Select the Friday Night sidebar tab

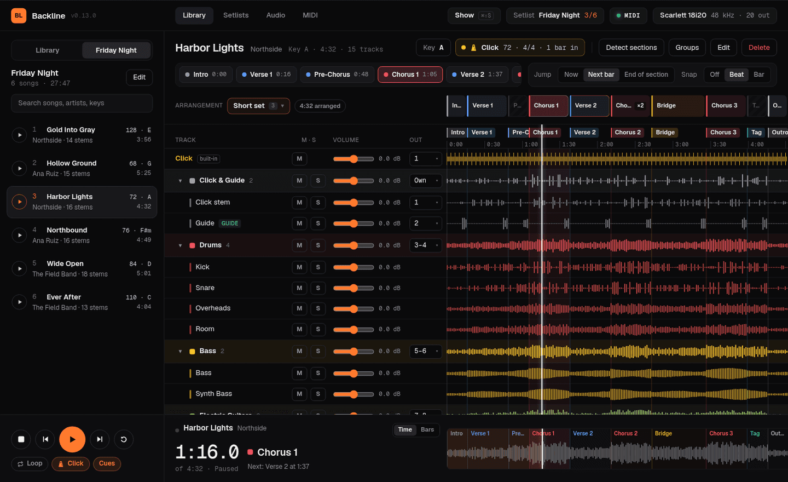coord(117,50)
